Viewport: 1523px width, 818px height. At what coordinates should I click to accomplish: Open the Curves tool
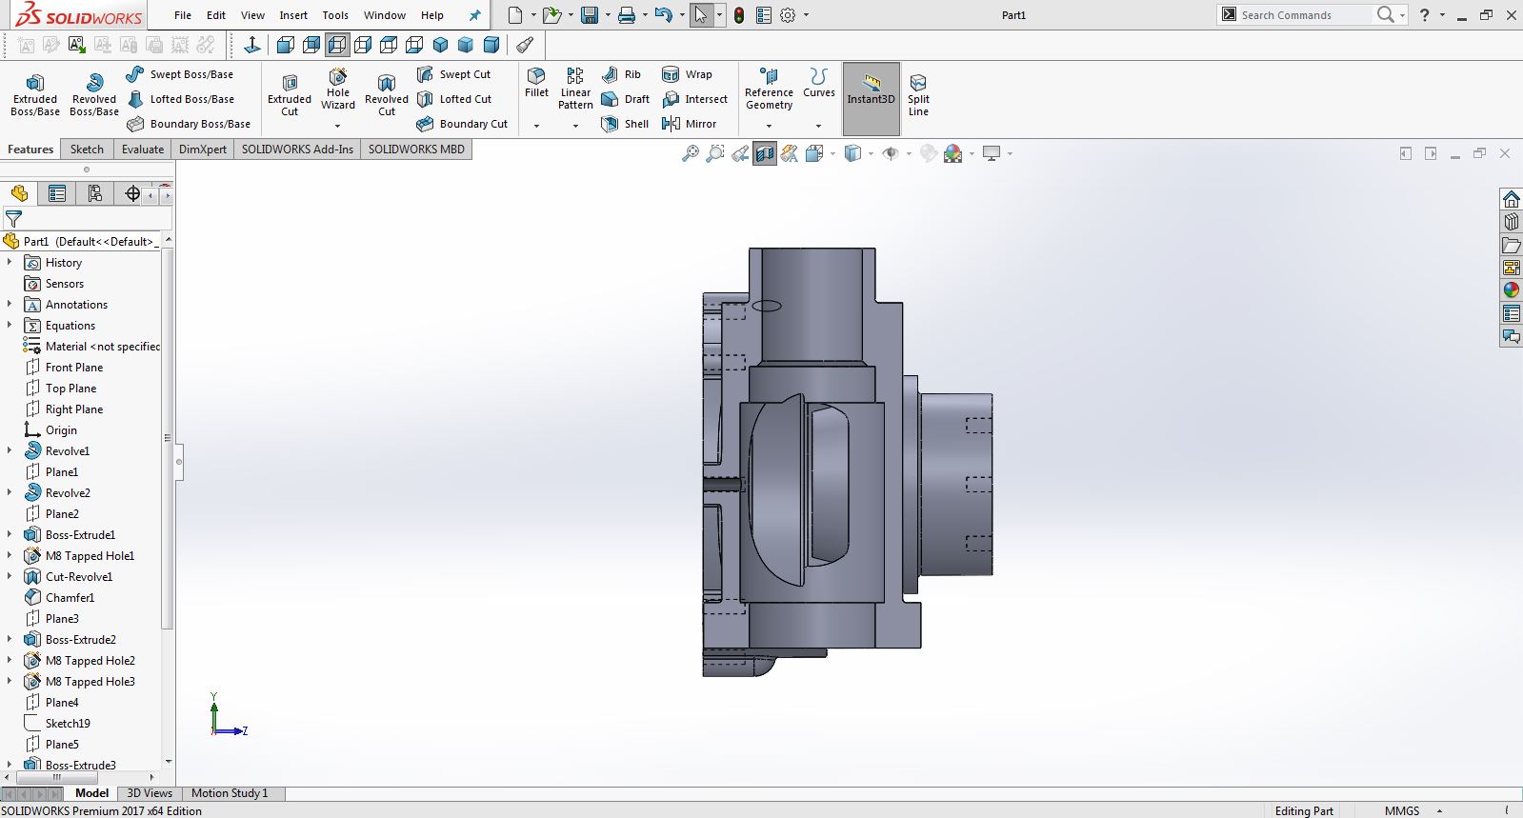(x=818, y=83)
